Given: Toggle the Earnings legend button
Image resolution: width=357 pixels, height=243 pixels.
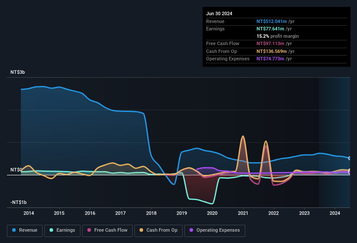Looking at the screenshot, I should 62,230.
